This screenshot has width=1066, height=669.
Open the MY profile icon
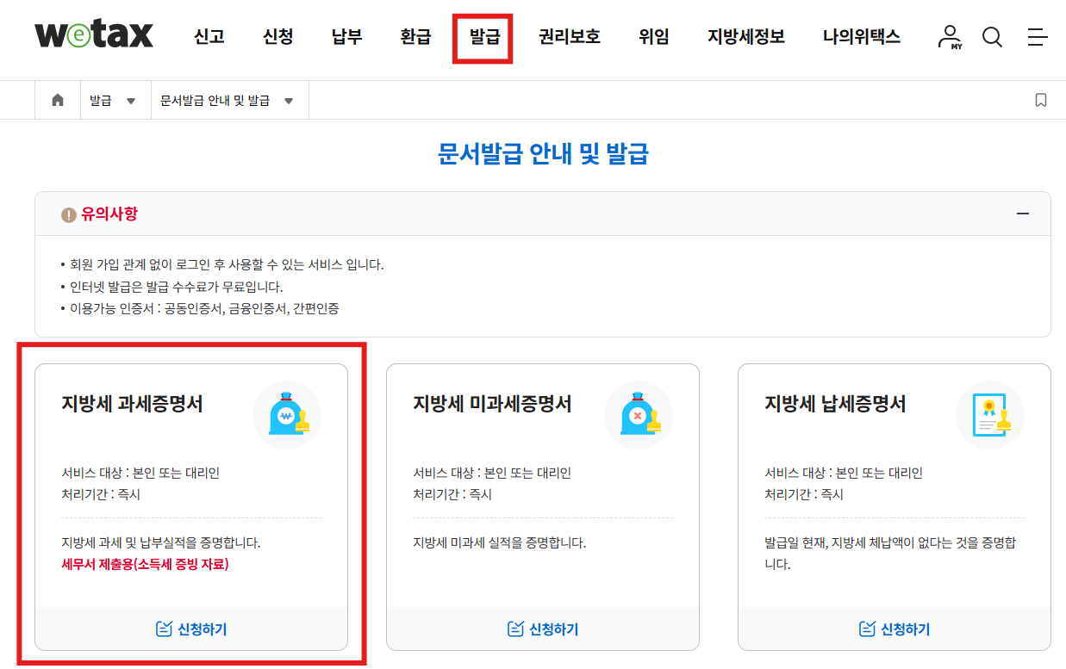point(950,38)
